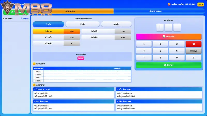207x116 pixels.
Task: Open the เลขนำโชค lucky number button
Action: pyautogui.click(x=169, y=37)
